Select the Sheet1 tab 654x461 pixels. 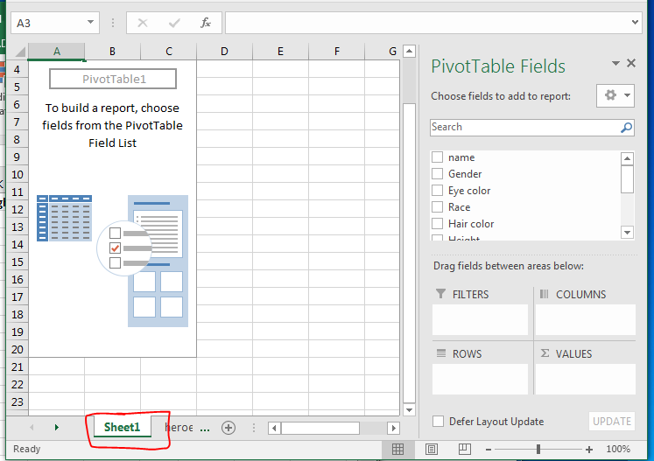122,428
